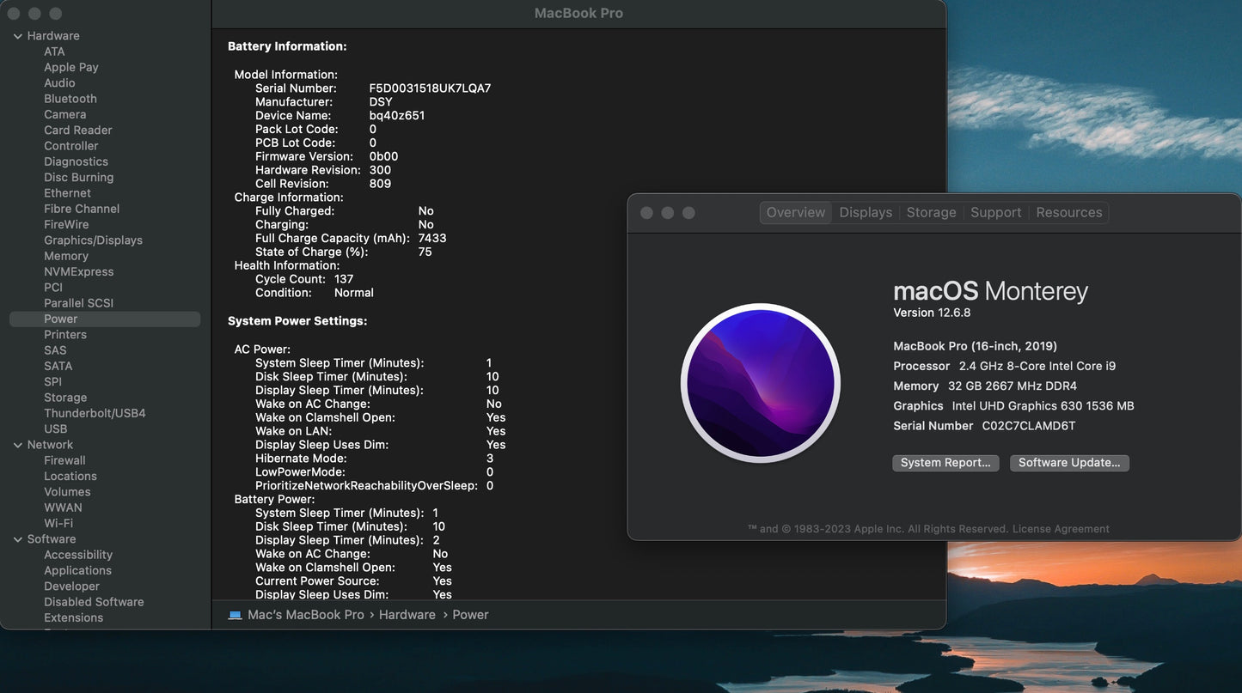Switch to the Overview tab
Viewport: 1242px width, 693px height.
click(795, 212)
